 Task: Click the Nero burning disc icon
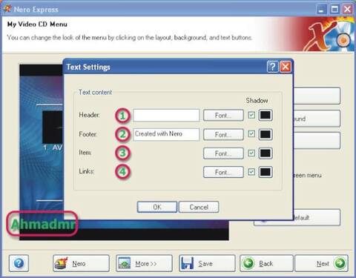[61, 263]
